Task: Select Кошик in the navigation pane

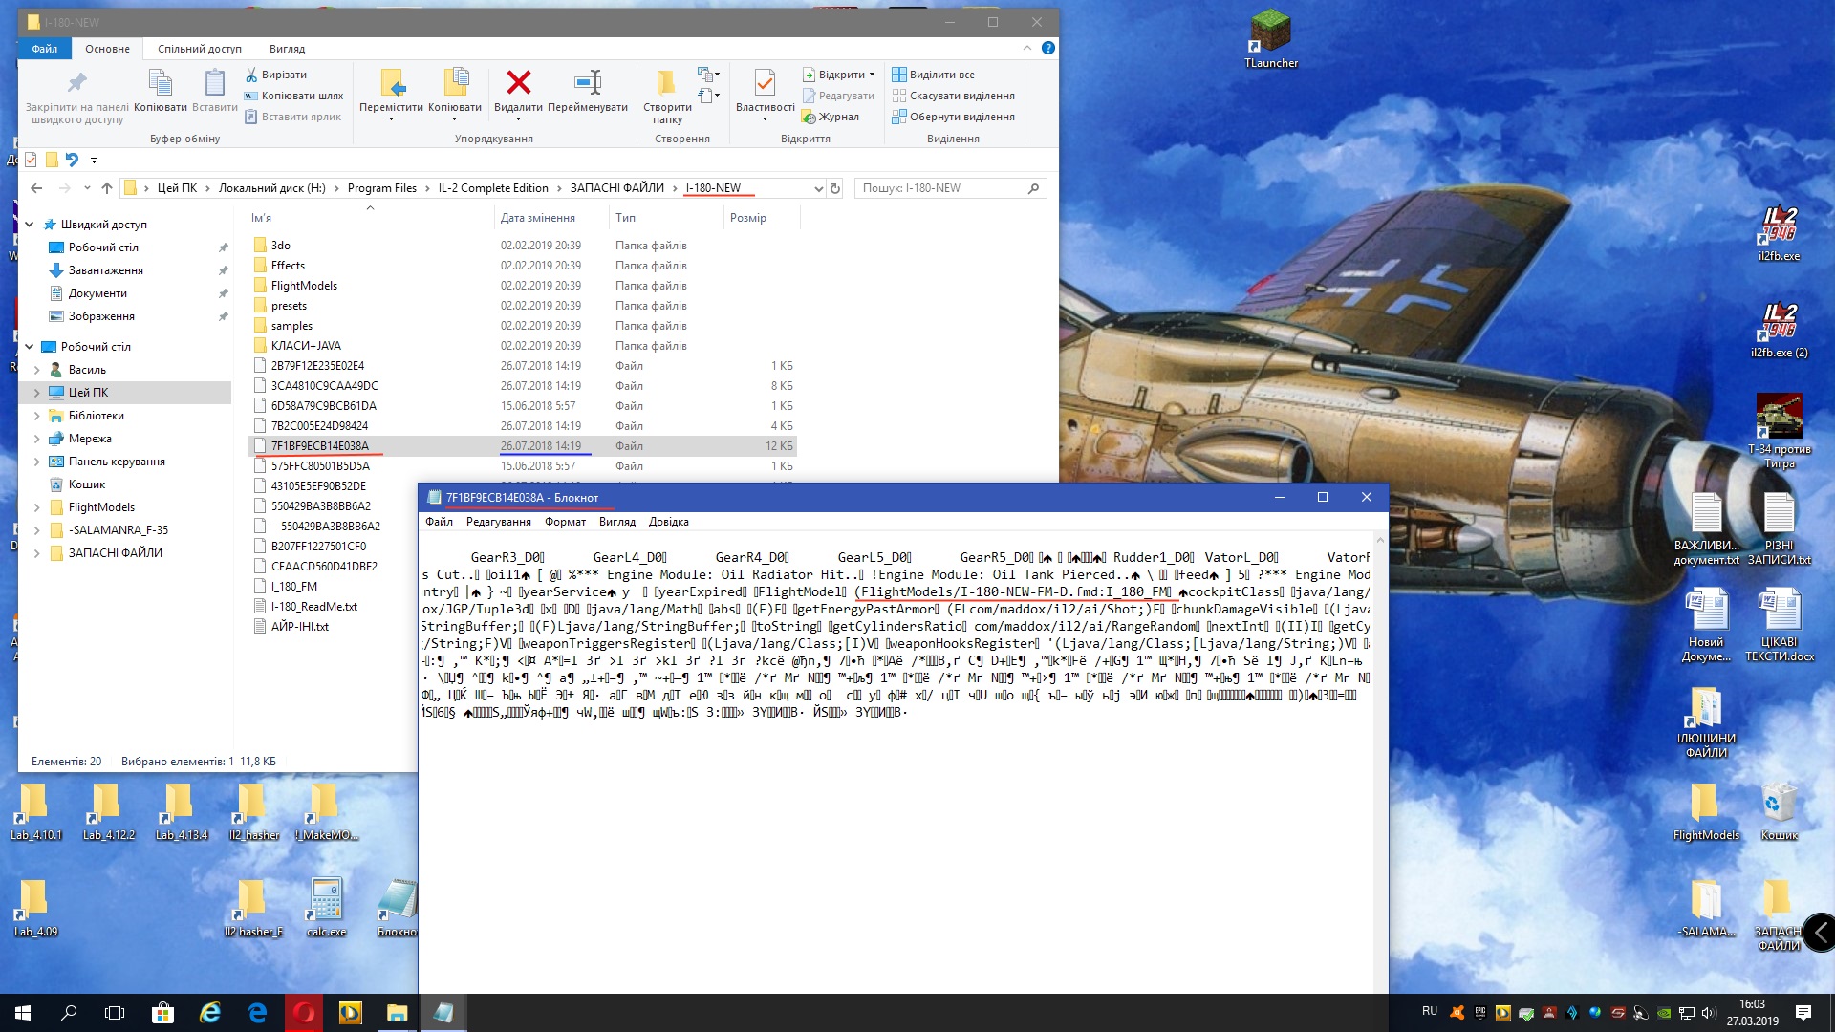Action: pos(86,484)
